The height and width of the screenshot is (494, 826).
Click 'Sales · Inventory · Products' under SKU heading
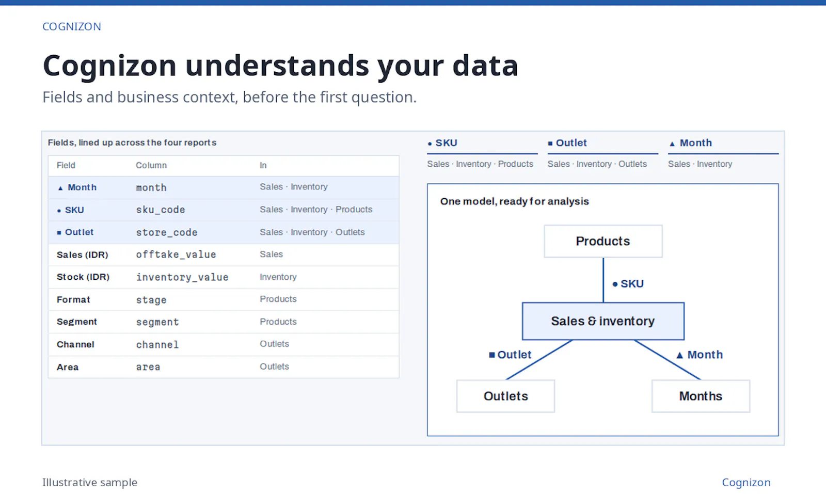480,164
